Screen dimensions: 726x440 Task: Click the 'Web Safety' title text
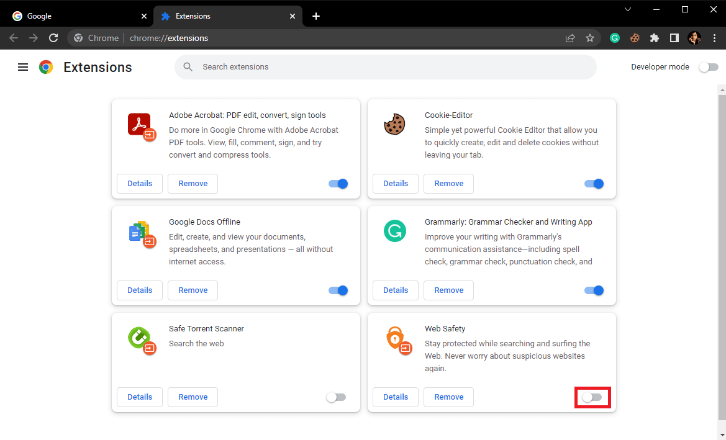[x=445, y=329]
